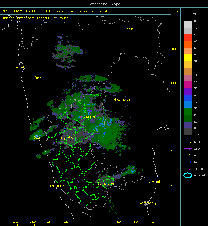Click the Bangalore city label
Screen dimensions: 208x226
coord(106,184)
